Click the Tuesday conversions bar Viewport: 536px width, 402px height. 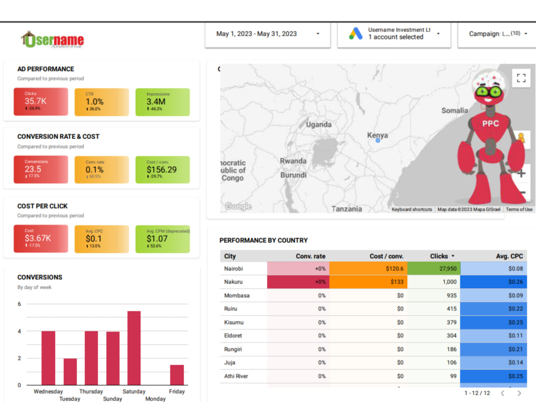(70, 371)
